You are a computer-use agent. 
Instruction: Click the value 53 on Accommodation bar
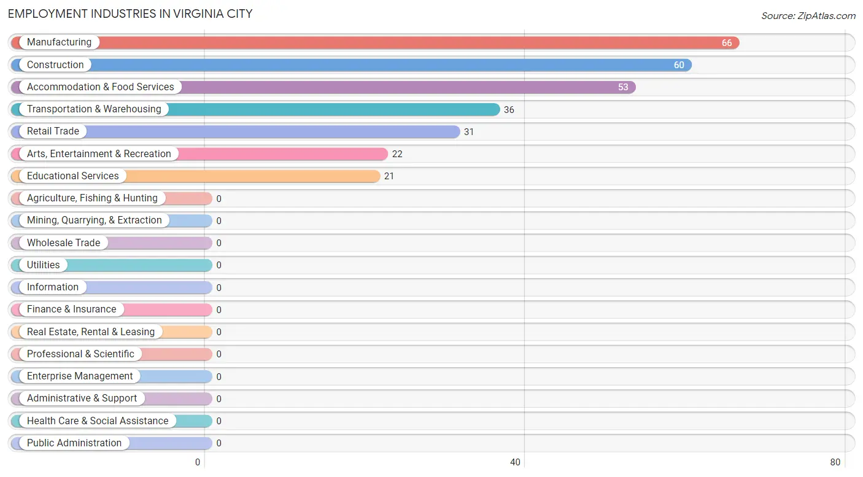pyautogui.click(x=623, y=87)
